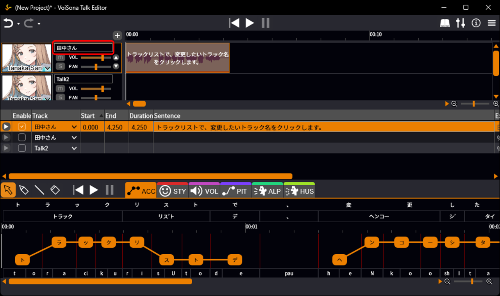Select the arrow pointer tool
The image size is (500, 296).
click(8, 190)
